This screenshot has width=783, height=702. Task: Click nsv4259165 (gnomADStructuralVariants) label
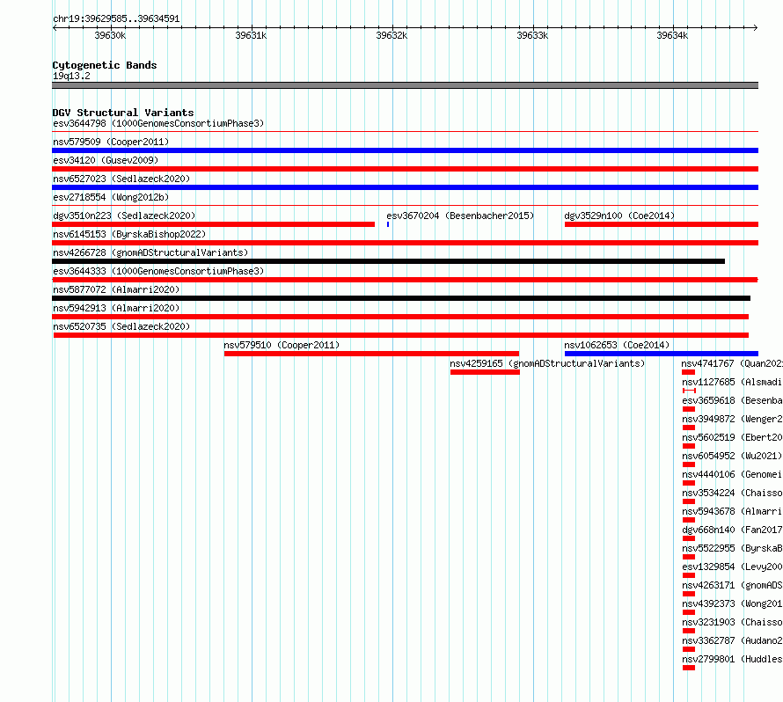click(547, 363)
